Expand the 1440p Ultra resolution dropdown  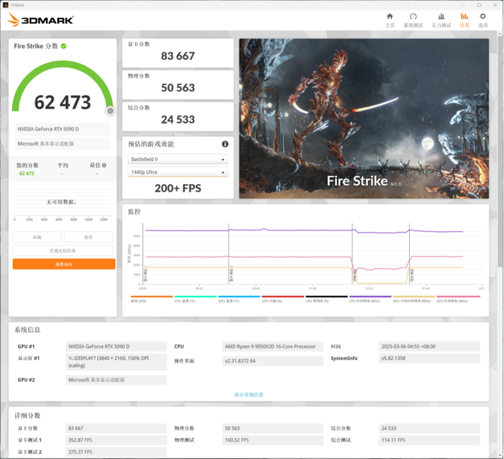click(178, 173)
